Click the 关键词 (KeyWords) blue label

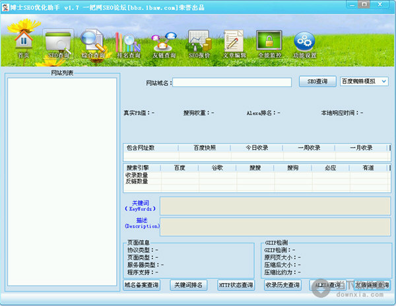pos(140,206)
